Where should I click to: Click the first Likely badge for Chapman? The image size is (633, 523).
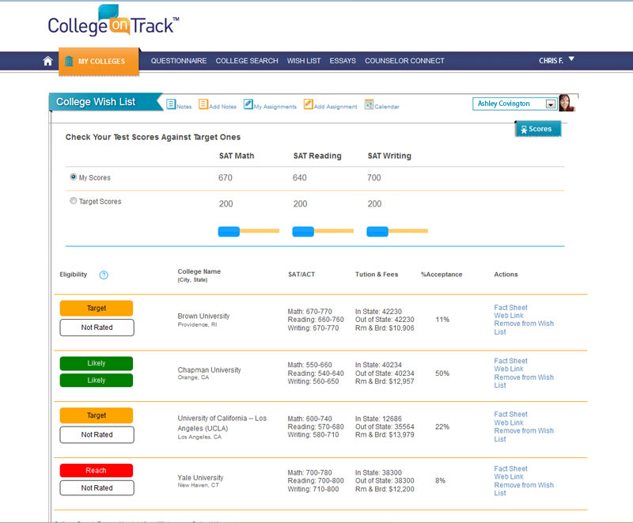point(97,363)
